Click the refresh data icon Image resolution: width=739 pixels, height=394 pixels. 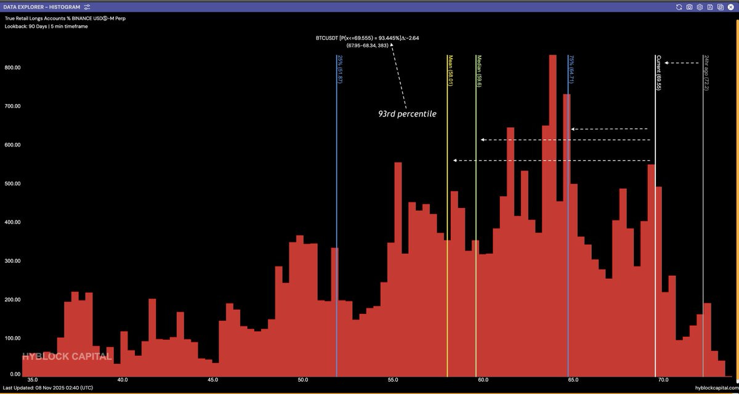click(x=679, y=6)
